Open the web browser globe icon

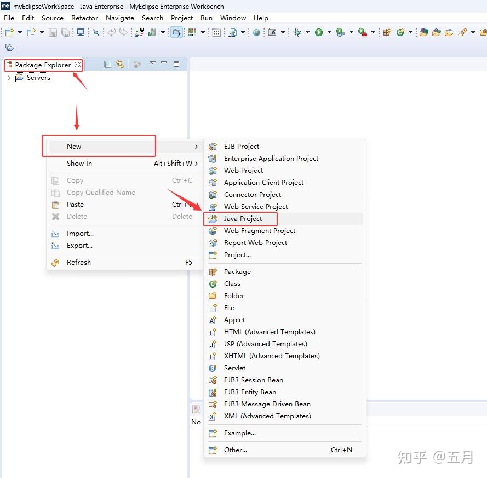coord(256,32)
